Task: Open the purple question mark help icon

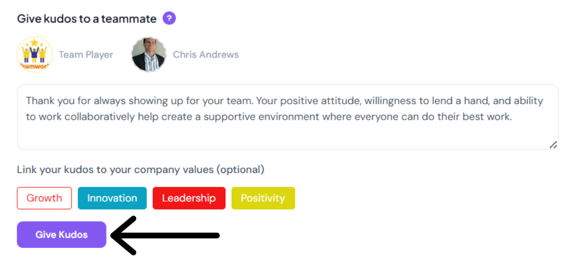Action: 169,18
